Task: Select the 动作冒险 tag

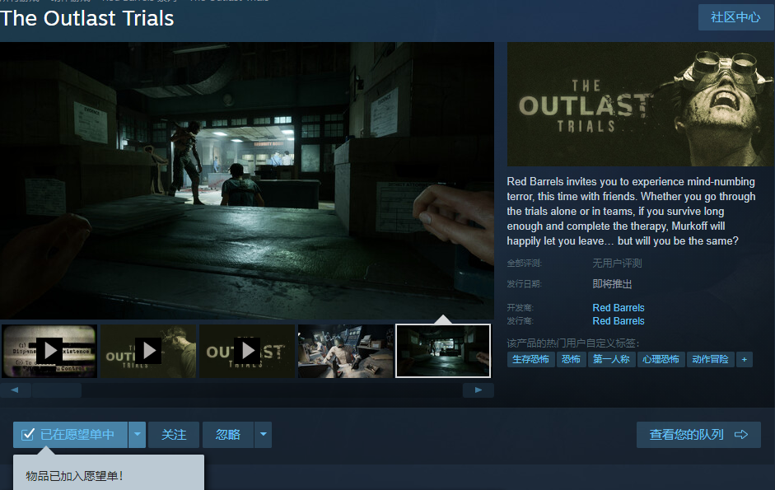Action: tap(710, 359)
